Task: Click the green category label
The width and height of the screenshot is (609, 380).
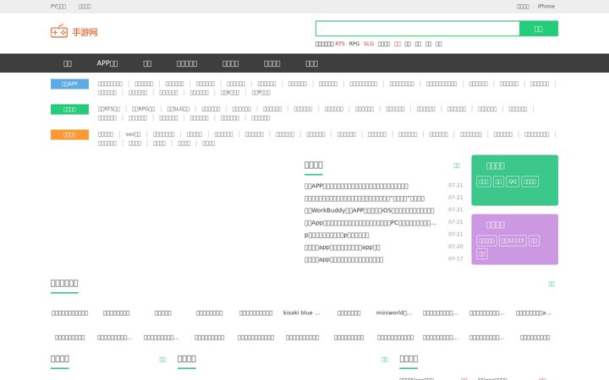Action: (x=69, y=109)
